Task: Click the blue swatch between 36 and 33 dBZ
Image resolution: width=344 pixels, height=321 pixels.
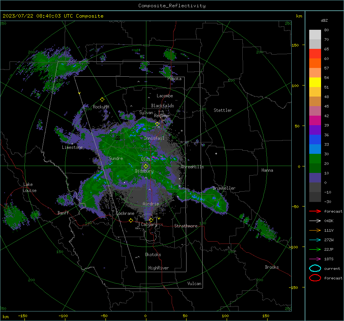Action: pos(315,140)
